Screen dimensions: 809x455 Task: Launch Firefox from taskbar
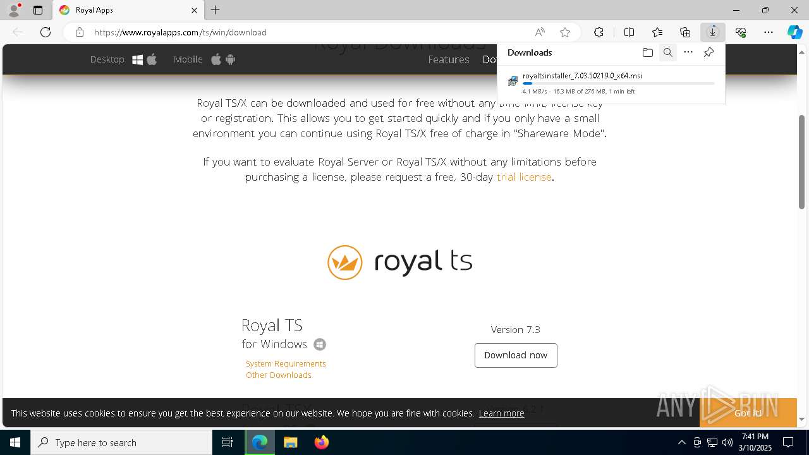pyautogui.click(x=321, y=442)
